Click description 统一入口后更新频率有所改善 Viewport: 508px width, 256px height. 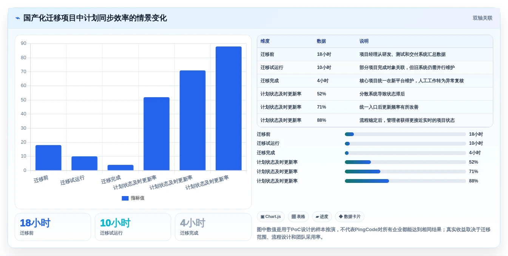(x=389, y=107)
